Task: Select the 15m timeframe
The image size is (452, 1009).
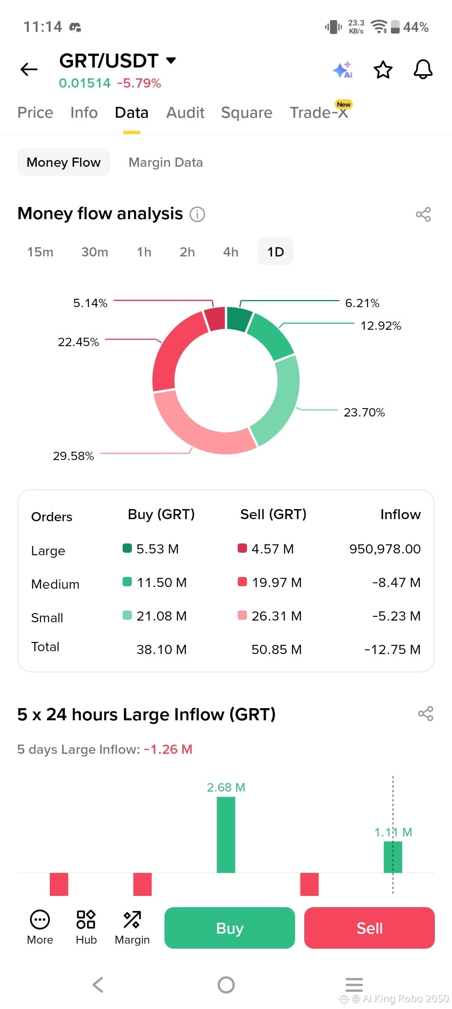Action: point(40,252)
